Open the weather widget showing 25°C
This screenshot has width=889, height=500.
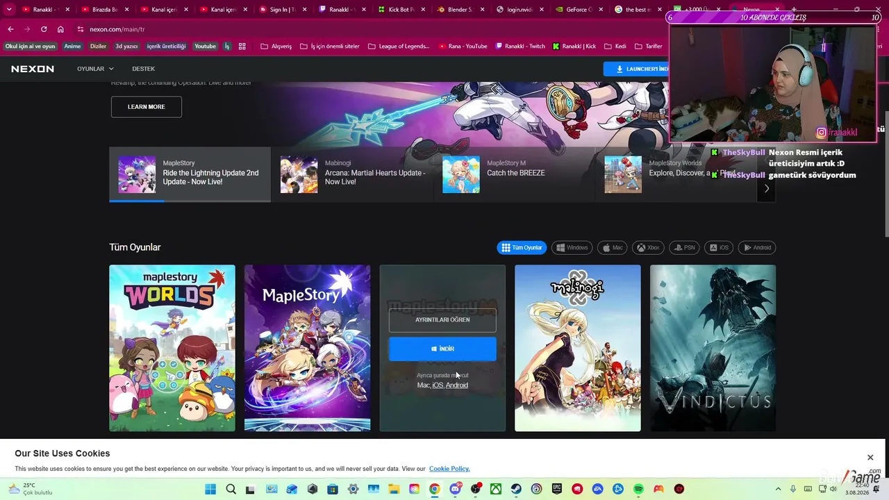(x=31, y=489)
